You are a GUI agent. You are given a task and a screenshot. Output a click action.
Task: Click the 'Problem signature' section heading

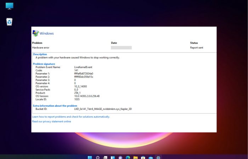[x=44, y=64]
